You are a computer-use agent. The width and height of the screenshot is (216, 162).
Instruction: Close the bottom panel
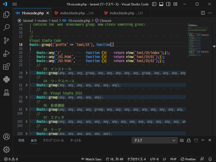click(x=210, y=140)
